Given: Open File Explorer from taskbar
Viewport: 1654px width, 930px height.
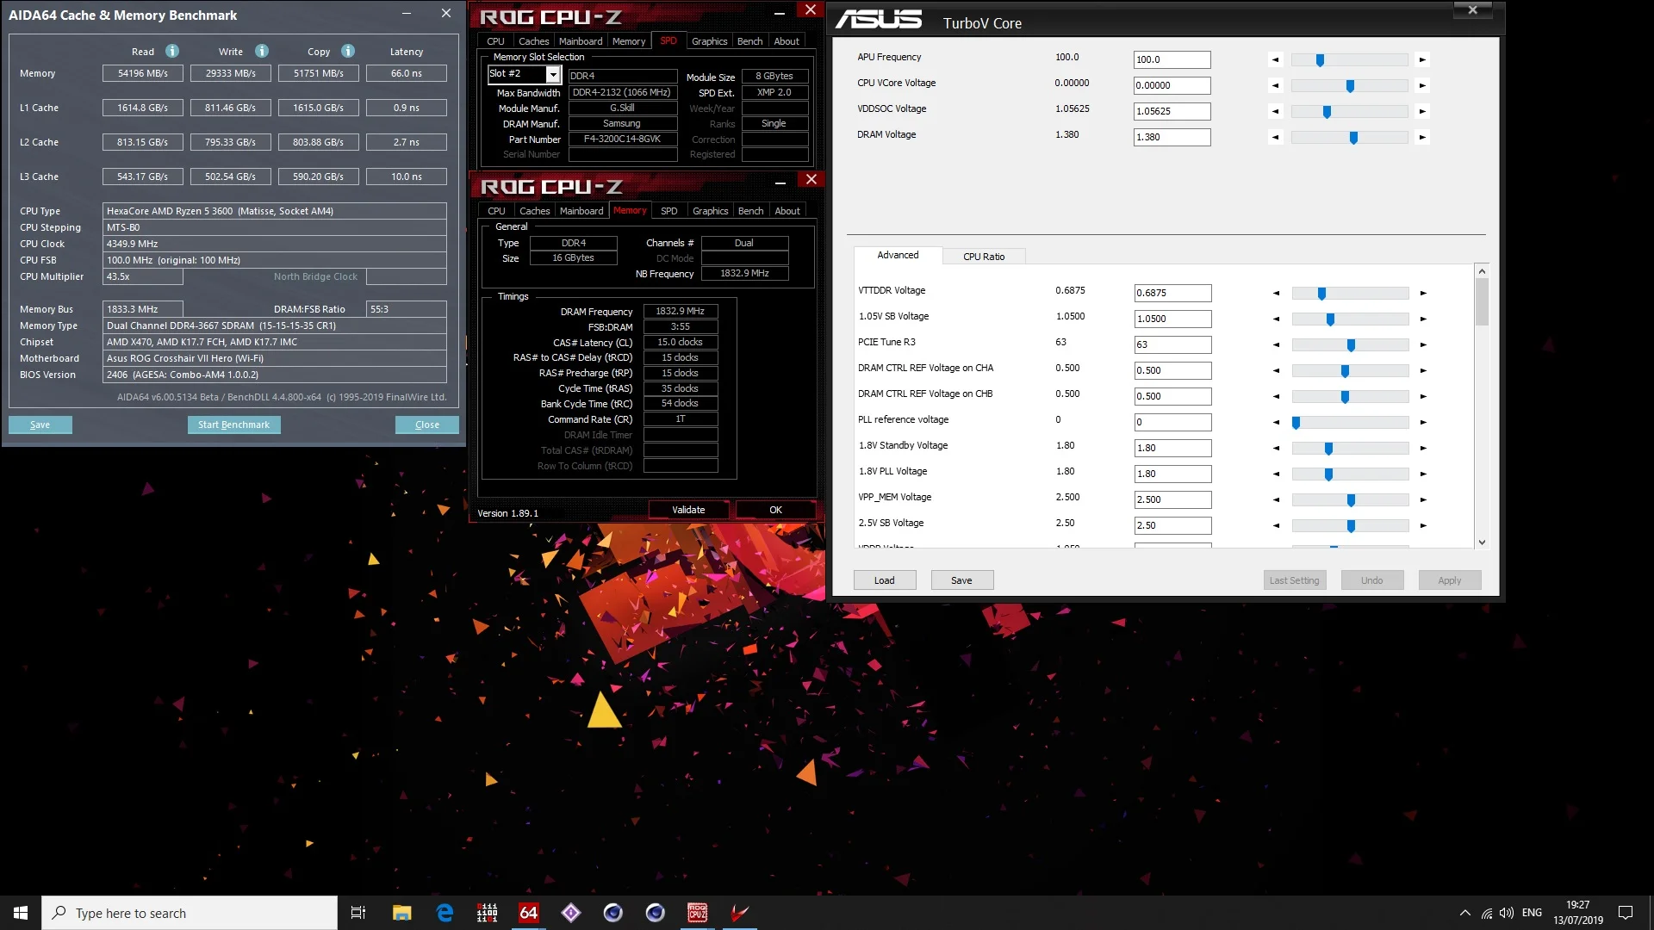Looking at the screenshot, I should 402,913.
